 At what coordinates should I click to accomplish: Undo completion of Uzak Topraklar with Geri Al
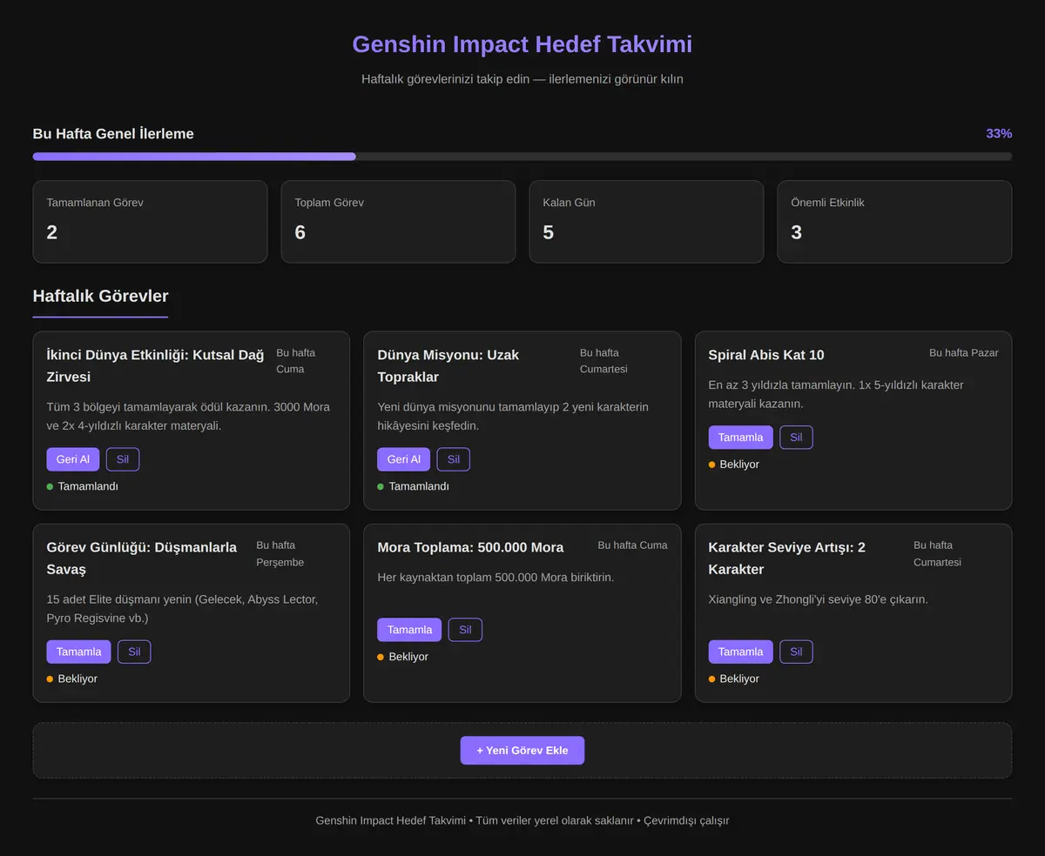(404, 459)
